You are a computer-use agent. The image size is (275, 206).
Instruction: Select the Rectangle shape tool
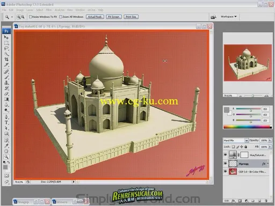6,134
